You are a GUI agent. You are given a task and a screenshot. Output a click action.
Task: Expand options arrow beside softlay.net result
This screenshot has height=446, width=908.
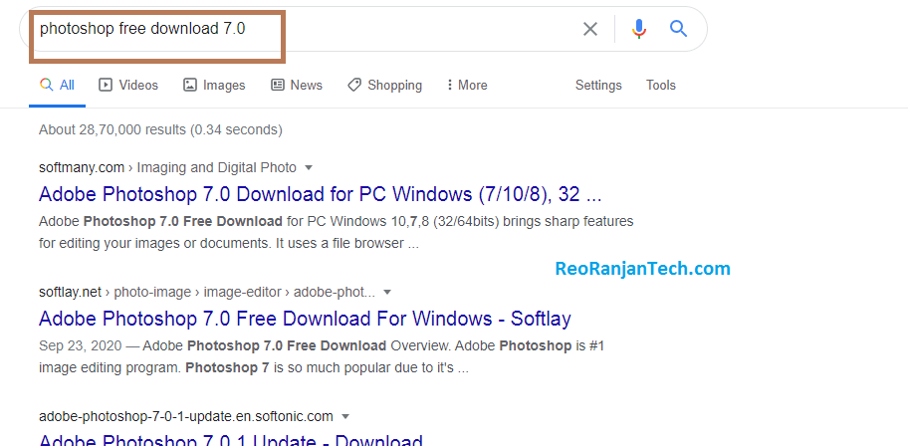click(387, 292)
